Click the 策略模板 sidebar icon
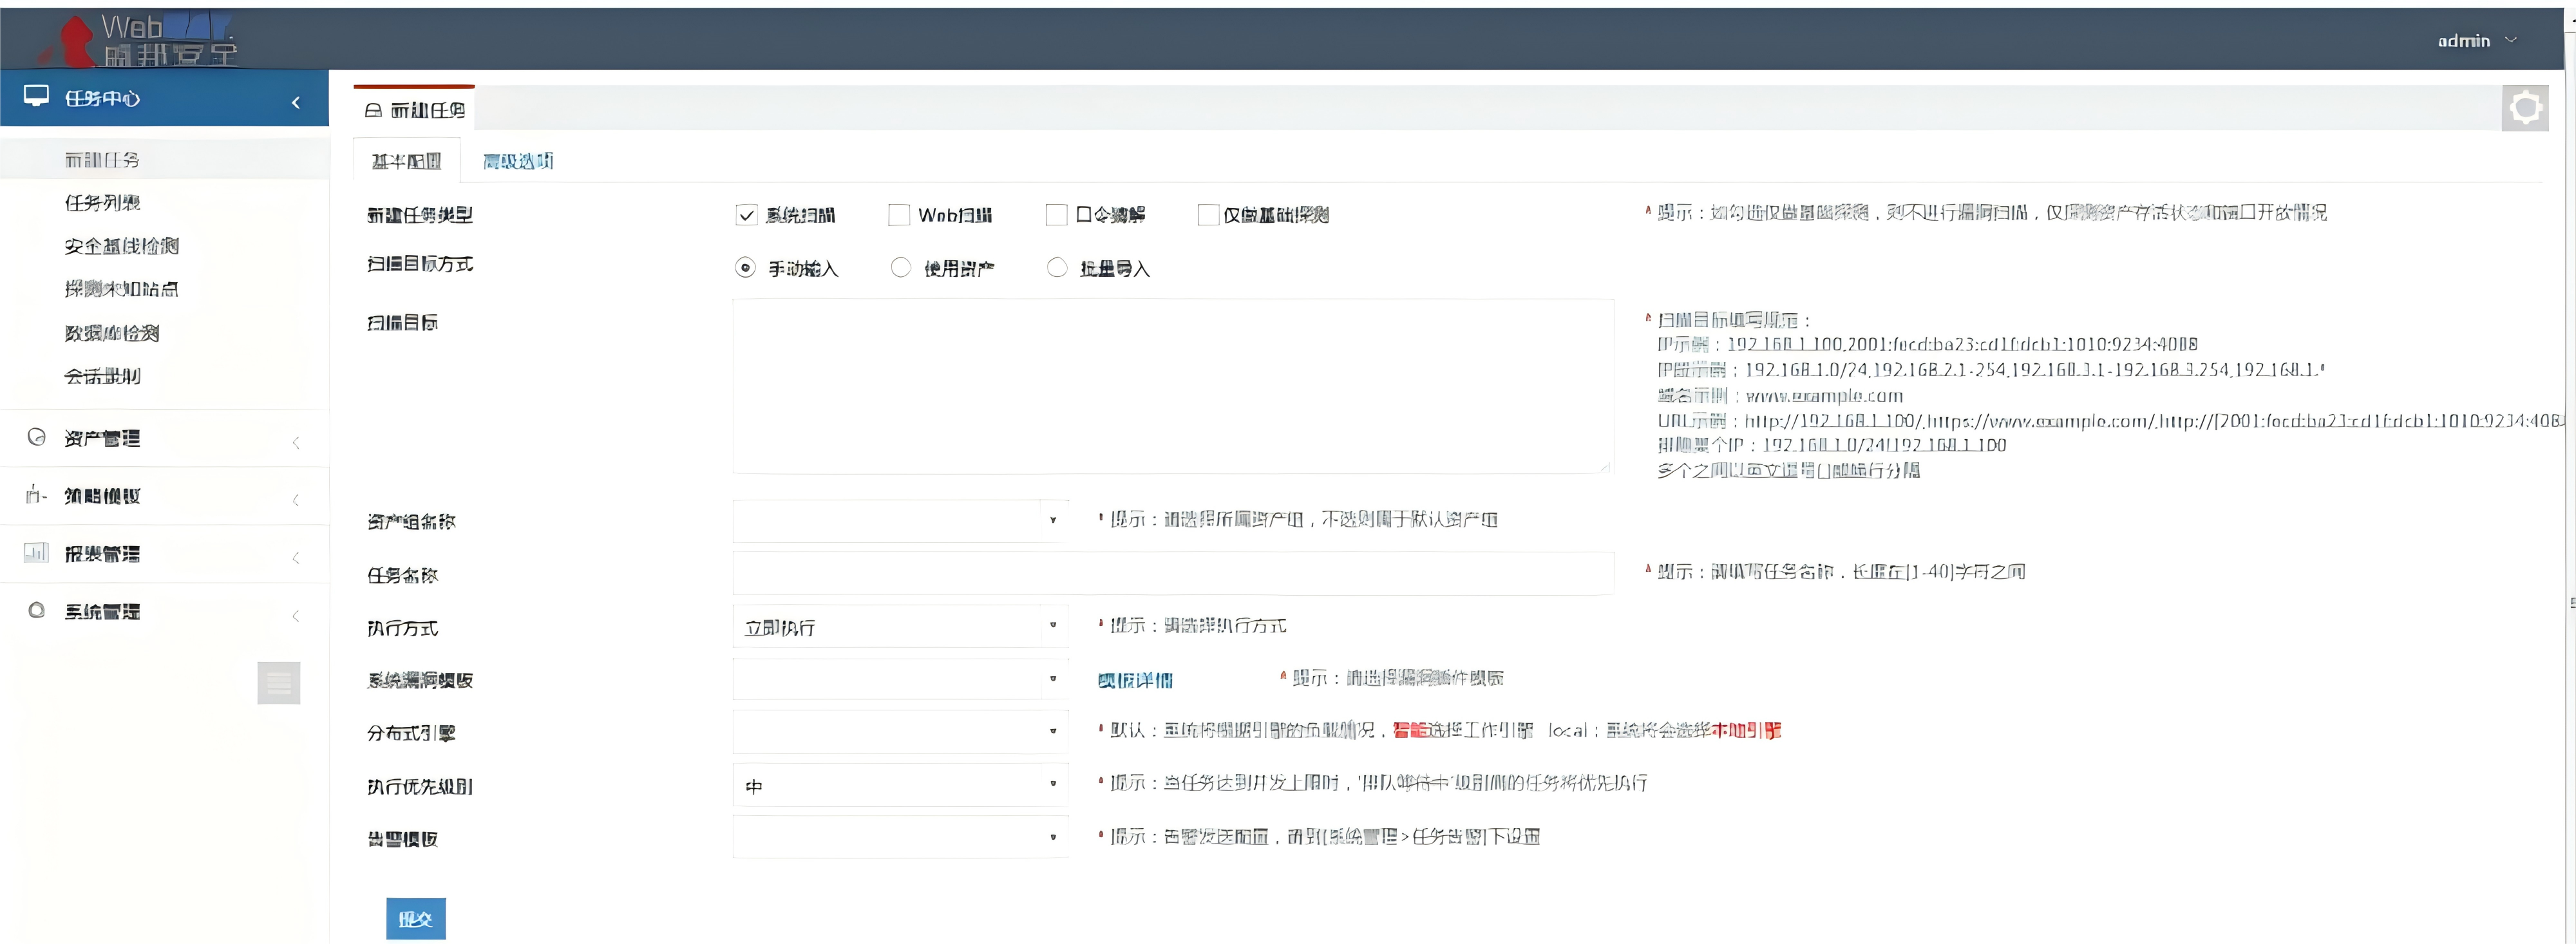This screenshot has width=2576, height=944. tap(36, 495)
